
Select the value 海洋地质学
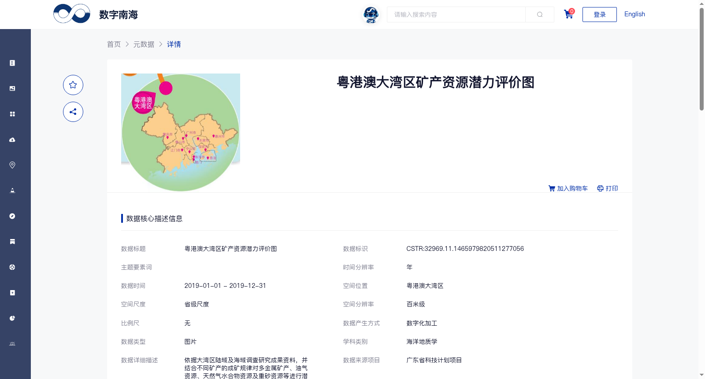pyautogui.click(x=422, y=342)
